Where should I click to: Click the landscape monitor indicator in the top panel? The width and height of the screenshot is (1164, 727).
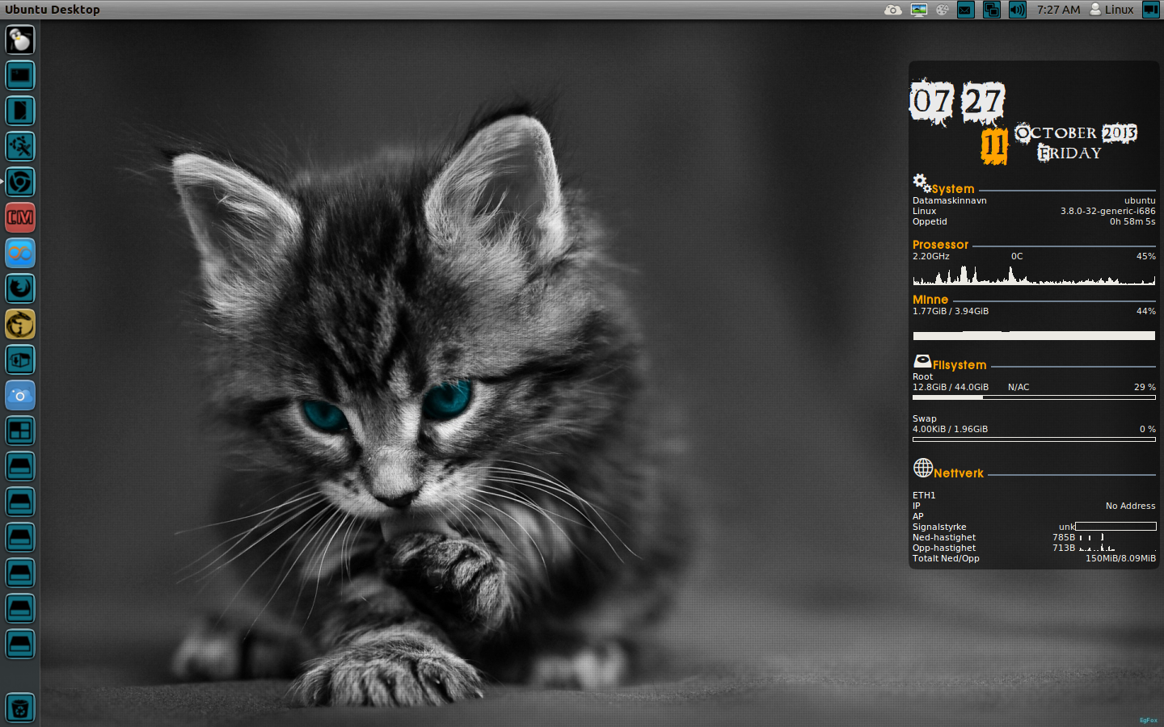[x=919, y=10]
